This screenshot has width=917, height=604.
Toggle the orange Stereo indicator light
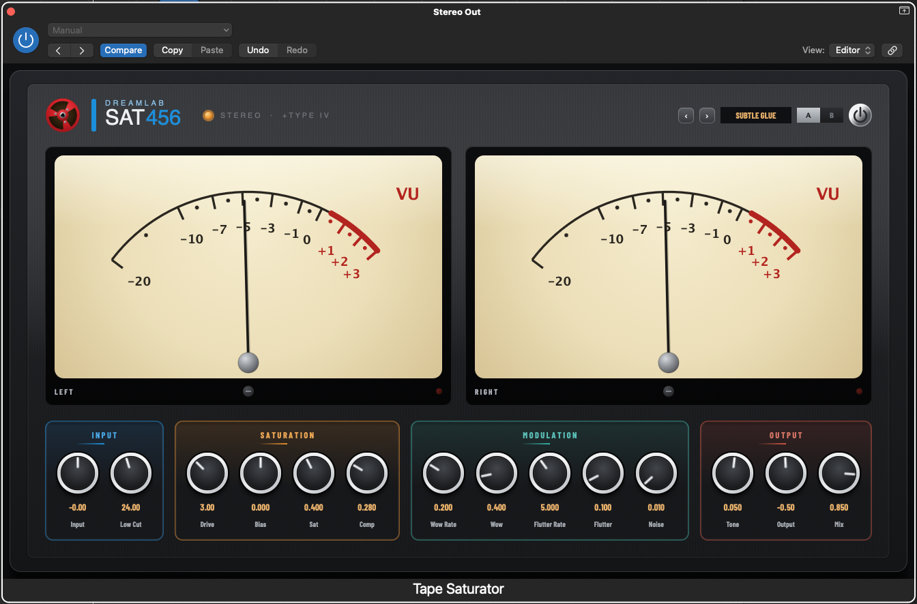tap(209, 115)
